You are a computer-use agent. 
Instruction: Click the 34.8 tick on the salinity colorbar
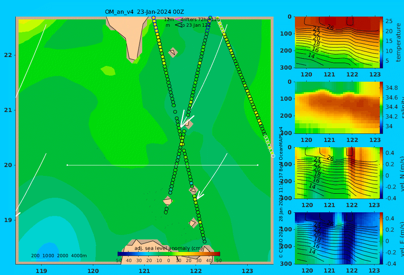point(391,88)
